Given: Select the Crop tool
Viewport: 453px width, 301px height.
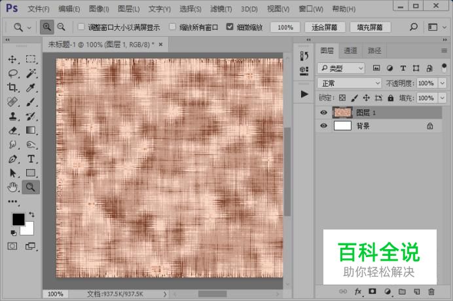Looking at the screenshot, I should pos(12,87).
